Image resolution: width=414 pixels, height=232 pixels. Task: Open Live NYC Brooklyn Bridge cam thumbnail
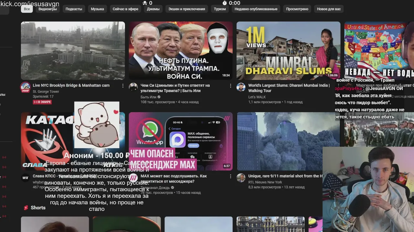pos(73,51)
